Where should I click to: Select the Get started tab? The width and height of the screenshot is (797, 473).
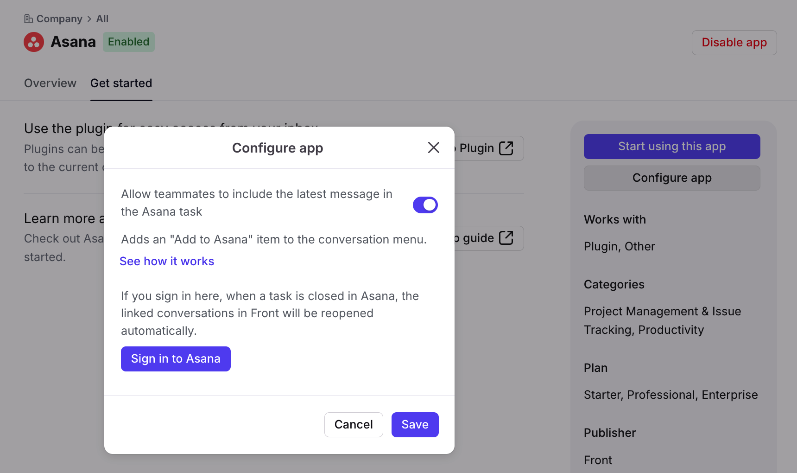pyautogui.click(x=121, y=83)
